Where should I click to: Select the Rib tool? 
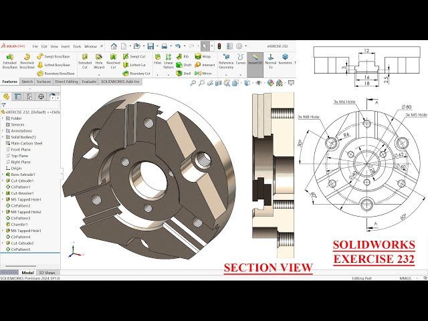183,56
